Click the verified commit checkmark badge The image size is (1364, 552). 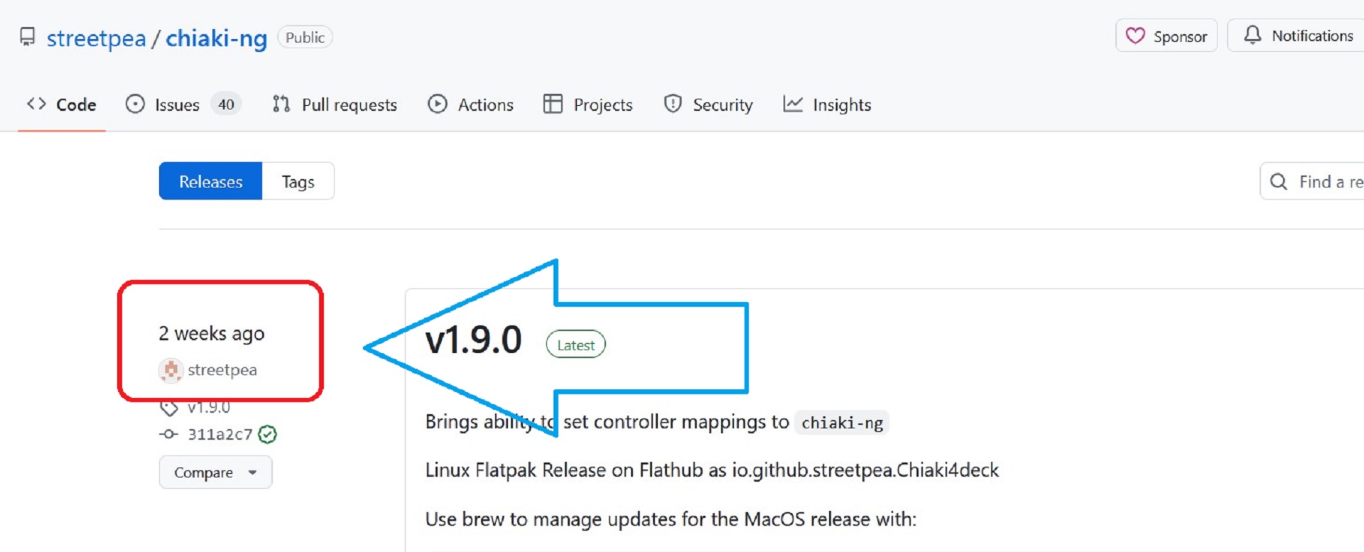268,434
